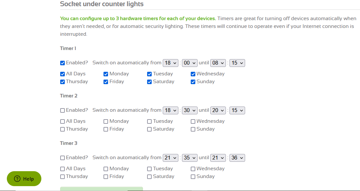This screenshot has width=360, height=191.
Task: Check All Days under Timer 2
Action: [62, 121]
